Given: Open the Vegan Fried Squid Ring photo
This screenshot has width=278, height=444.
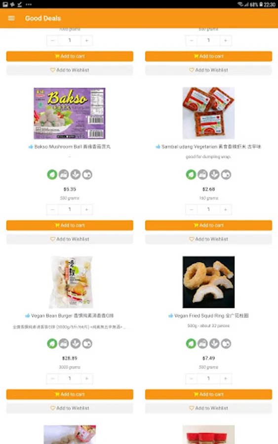Looking at the screenshot, I should [208, 282].
